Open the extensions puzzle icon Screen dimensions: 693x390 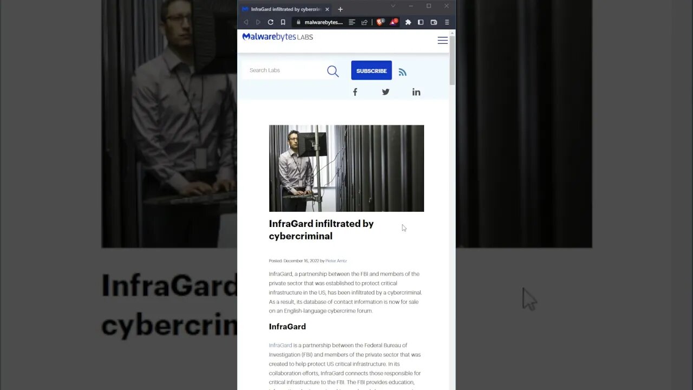(408, 22)
